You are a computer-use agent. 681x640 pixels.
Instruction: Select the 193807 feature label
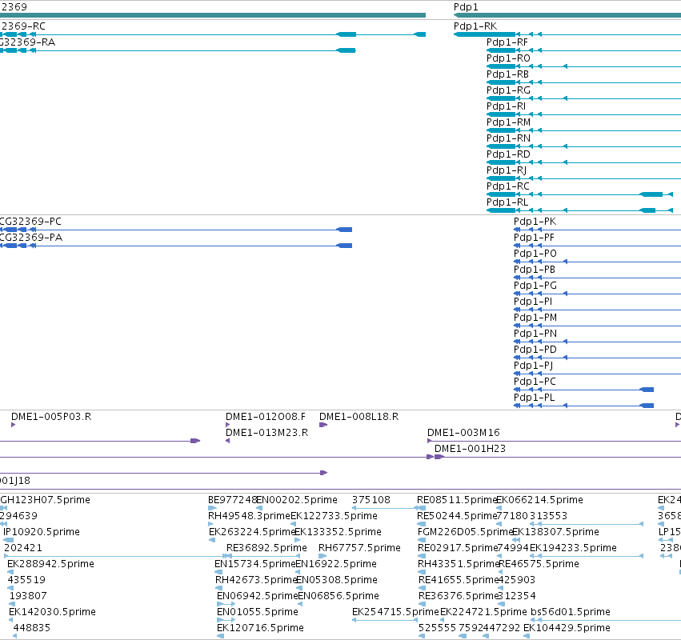point(28,596)
